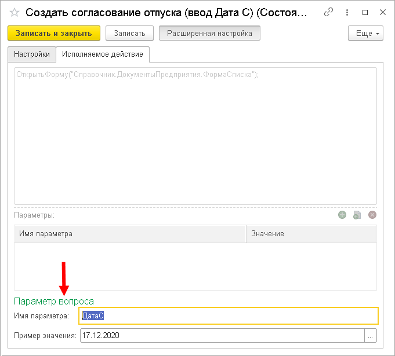Click the code editor with ОткрытьФорму text
The width and height of the screenshot is (395, 356).
[x=195, y=136]
